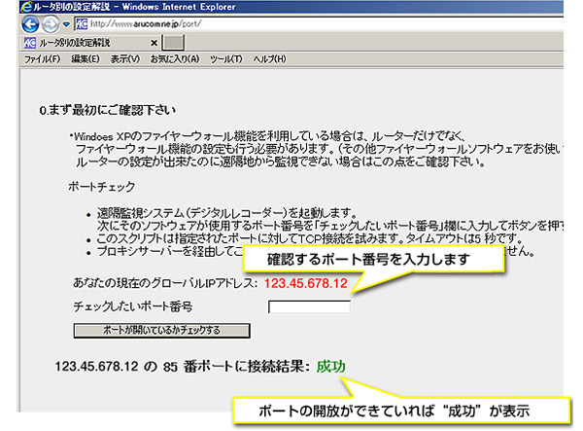Open a new blank tab

[173, 43]
